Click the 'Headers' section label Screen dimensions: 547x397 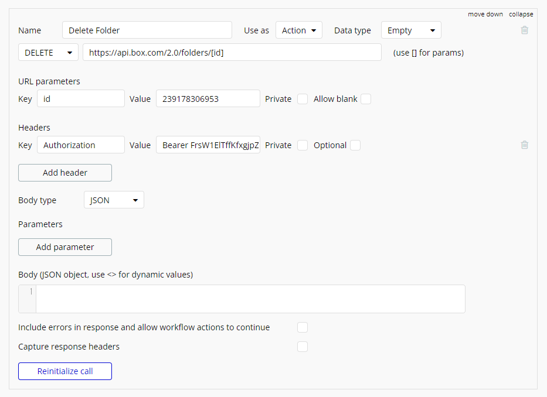(34, 128)
